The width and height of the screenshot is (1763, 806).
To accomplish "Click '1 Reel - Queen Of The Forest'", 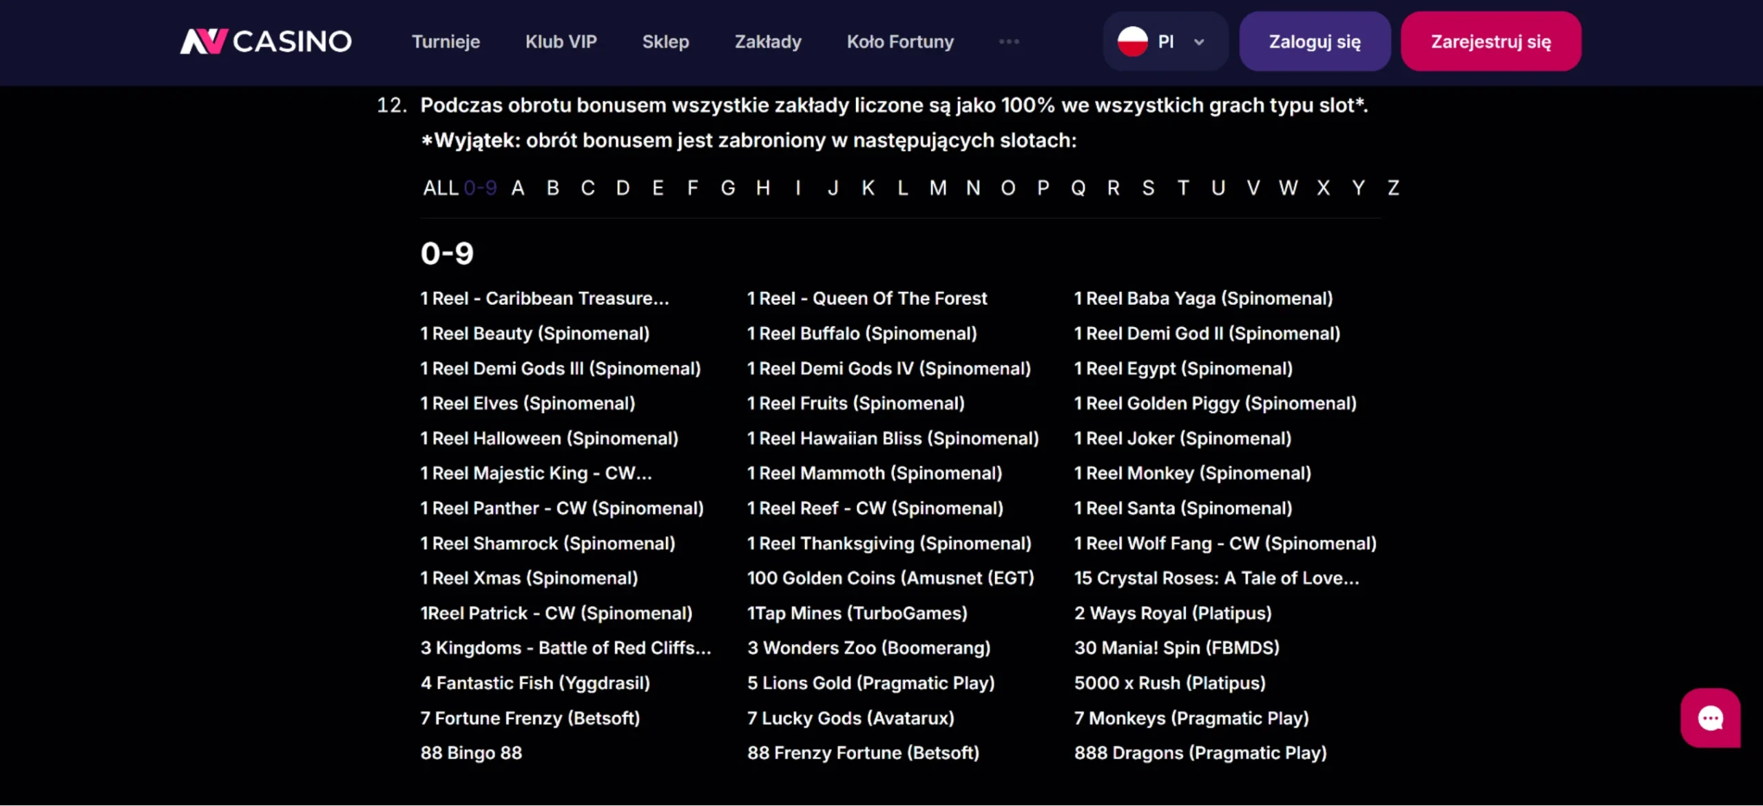I will tap(867, 298).
